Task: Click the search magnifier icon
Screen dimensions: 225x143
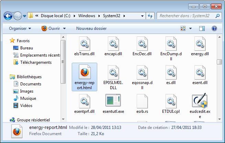Action: (x=217, y=16)
